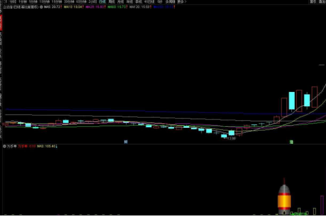Select the 60分钟 timeframe tab

(x=81, y=2)
